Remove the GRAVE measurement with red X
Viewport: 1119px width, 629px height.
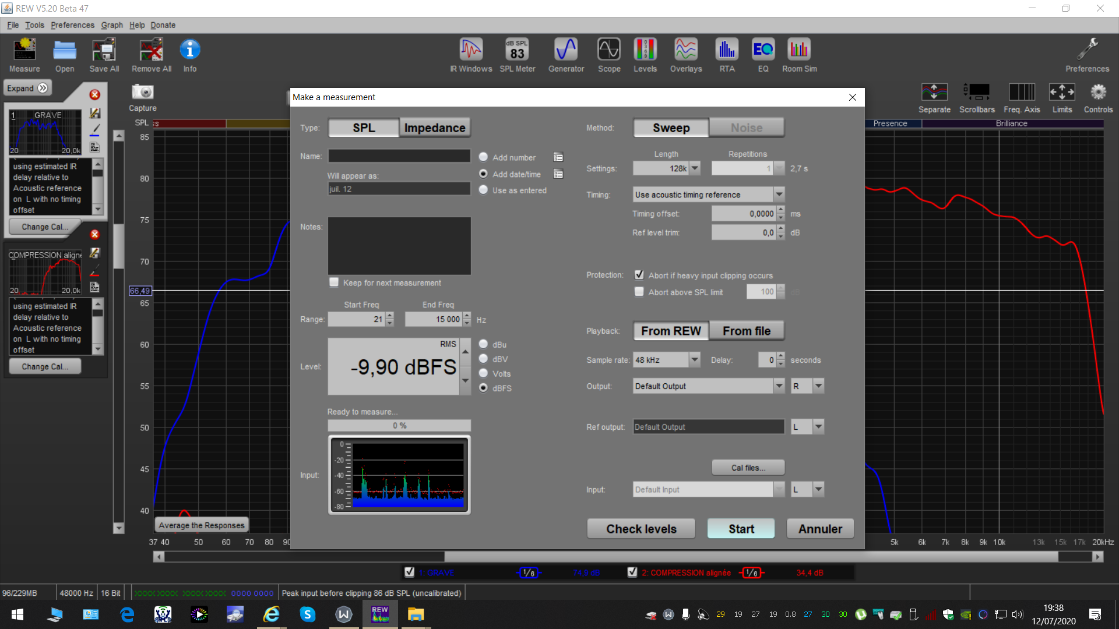94,94
